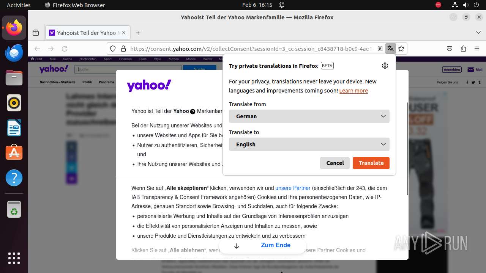Expand the Translate from German dropdown
The height and width of the screenshot is (273, 486).
[309, 116]
